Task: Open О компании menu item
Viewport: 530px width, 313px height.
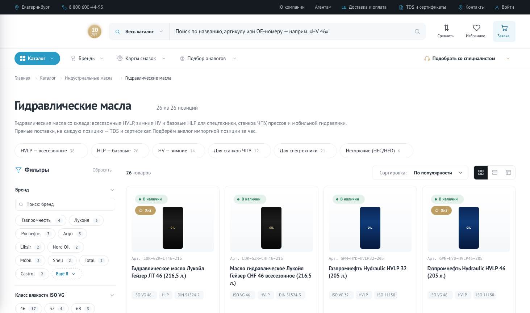Action: click(x=292, y=7)
